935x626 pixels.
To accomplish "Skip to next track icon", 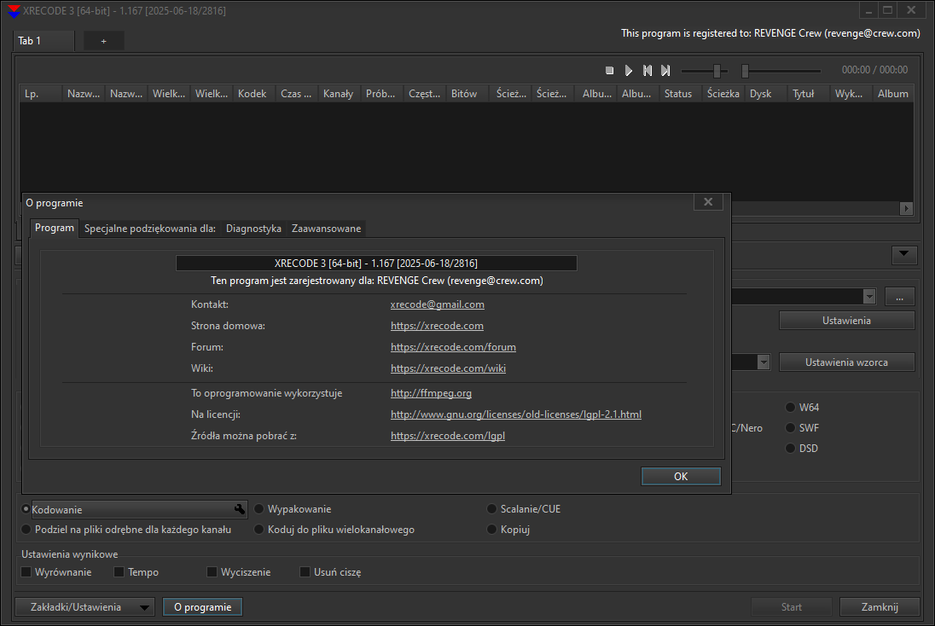I will coord(665,70).
